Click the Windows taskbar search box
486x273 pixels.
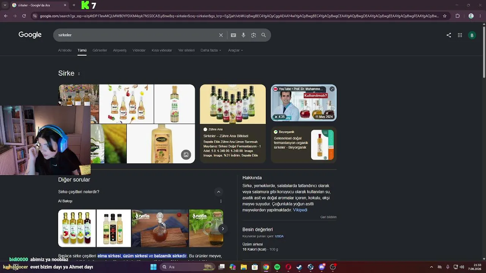[187, 267]
